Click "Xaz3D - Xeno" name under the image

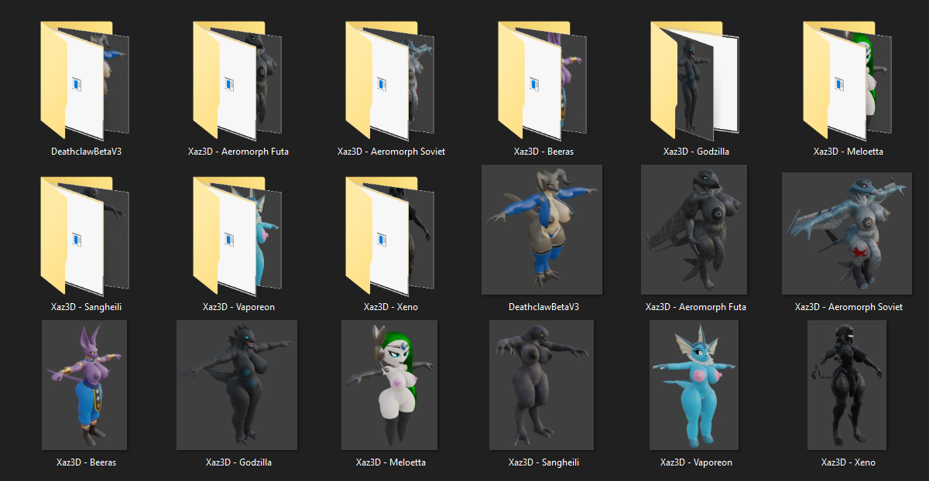tap(848, 462)
